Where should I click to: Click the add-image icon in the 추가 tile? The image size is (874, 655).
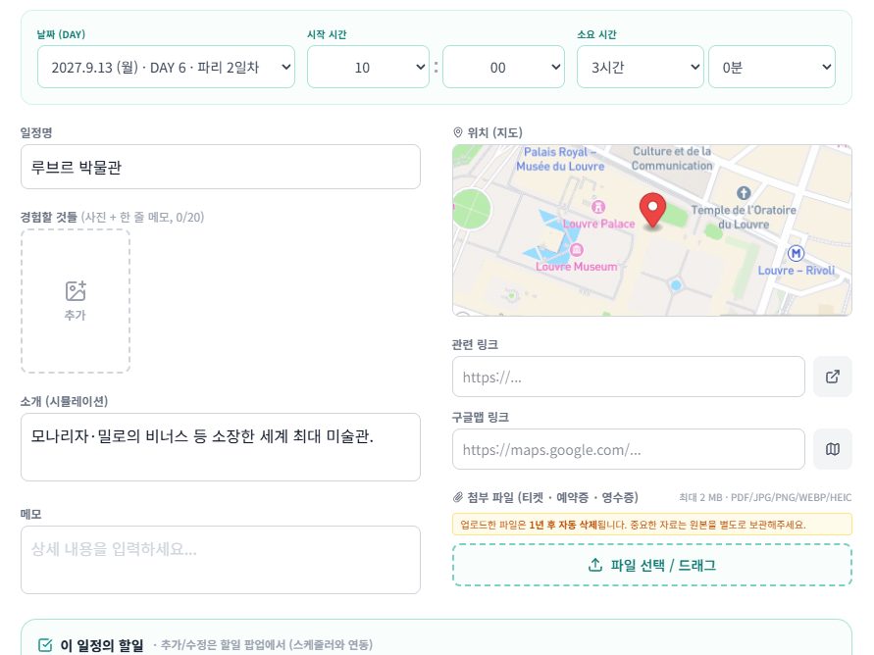click(x=76, y=291)
